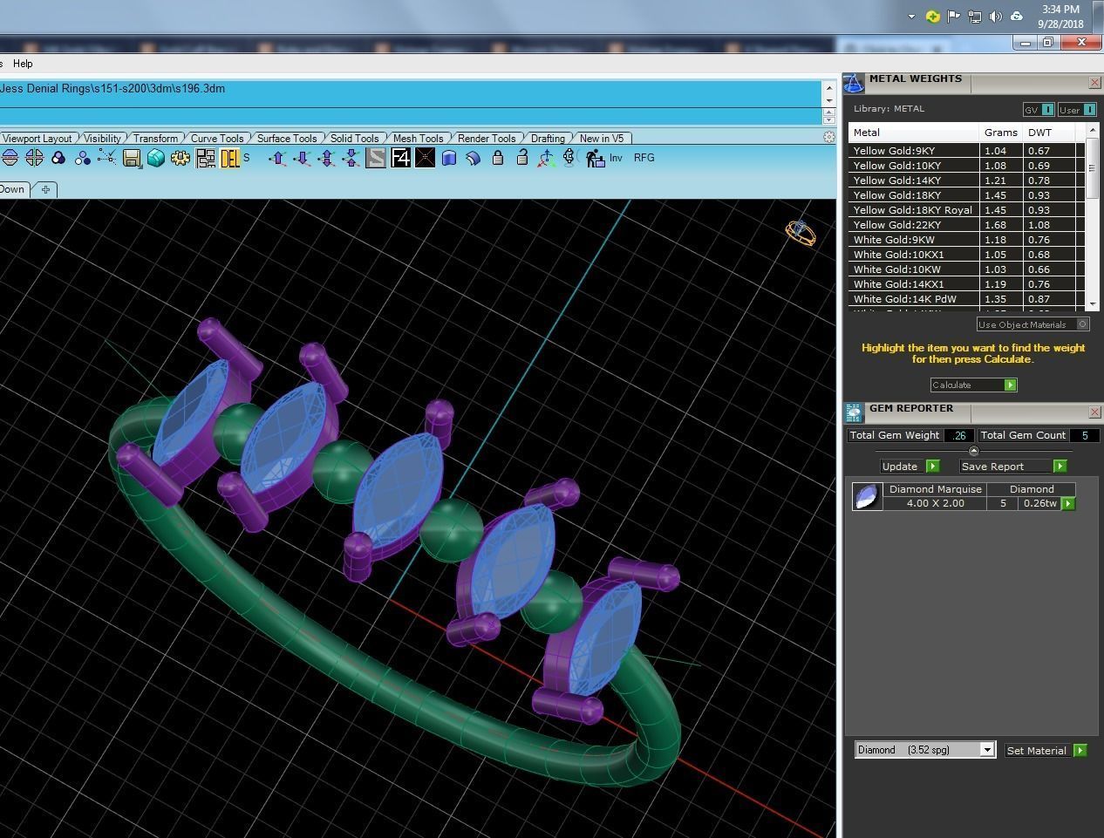Image resolution: width=1104 pixels, height=838 pixels.
Task: Click the first toolbar icon with horizontal split circle
Action: 10,158
